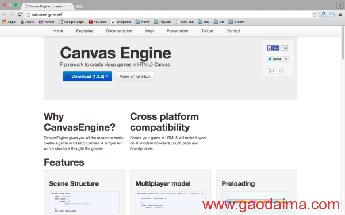
Task: Click the Why CanvasEngine? heading
Action: [x=79, y=122]
